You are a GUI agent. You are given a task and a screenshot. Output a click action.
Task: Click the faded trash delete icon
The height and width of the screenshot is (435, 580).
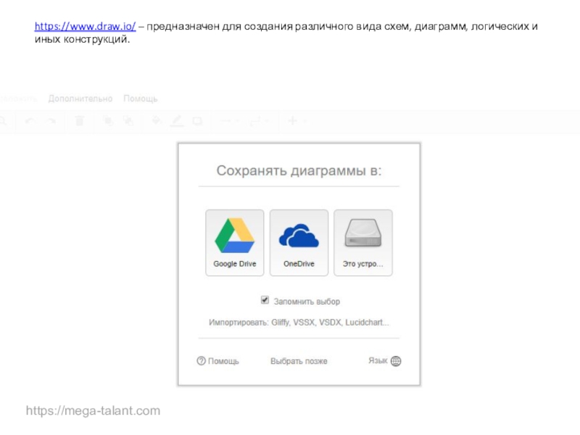pos(80,121)
